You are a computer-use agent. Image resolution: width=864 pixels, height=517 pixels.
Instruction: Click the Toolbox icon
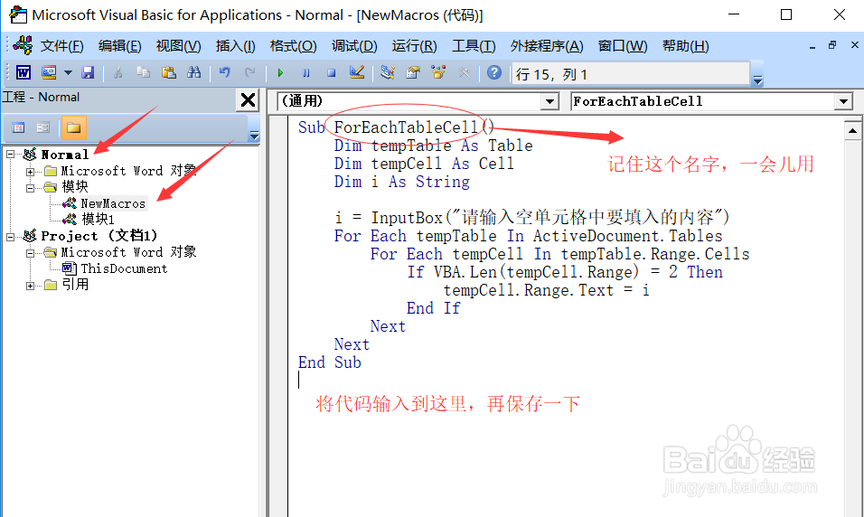click(x=464, y=72)
